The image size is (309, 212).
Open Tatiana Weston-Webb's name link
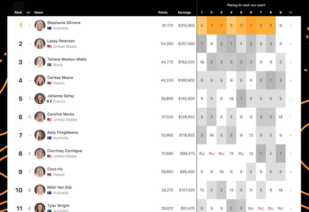pyautogui.click(x=67, y=59)
